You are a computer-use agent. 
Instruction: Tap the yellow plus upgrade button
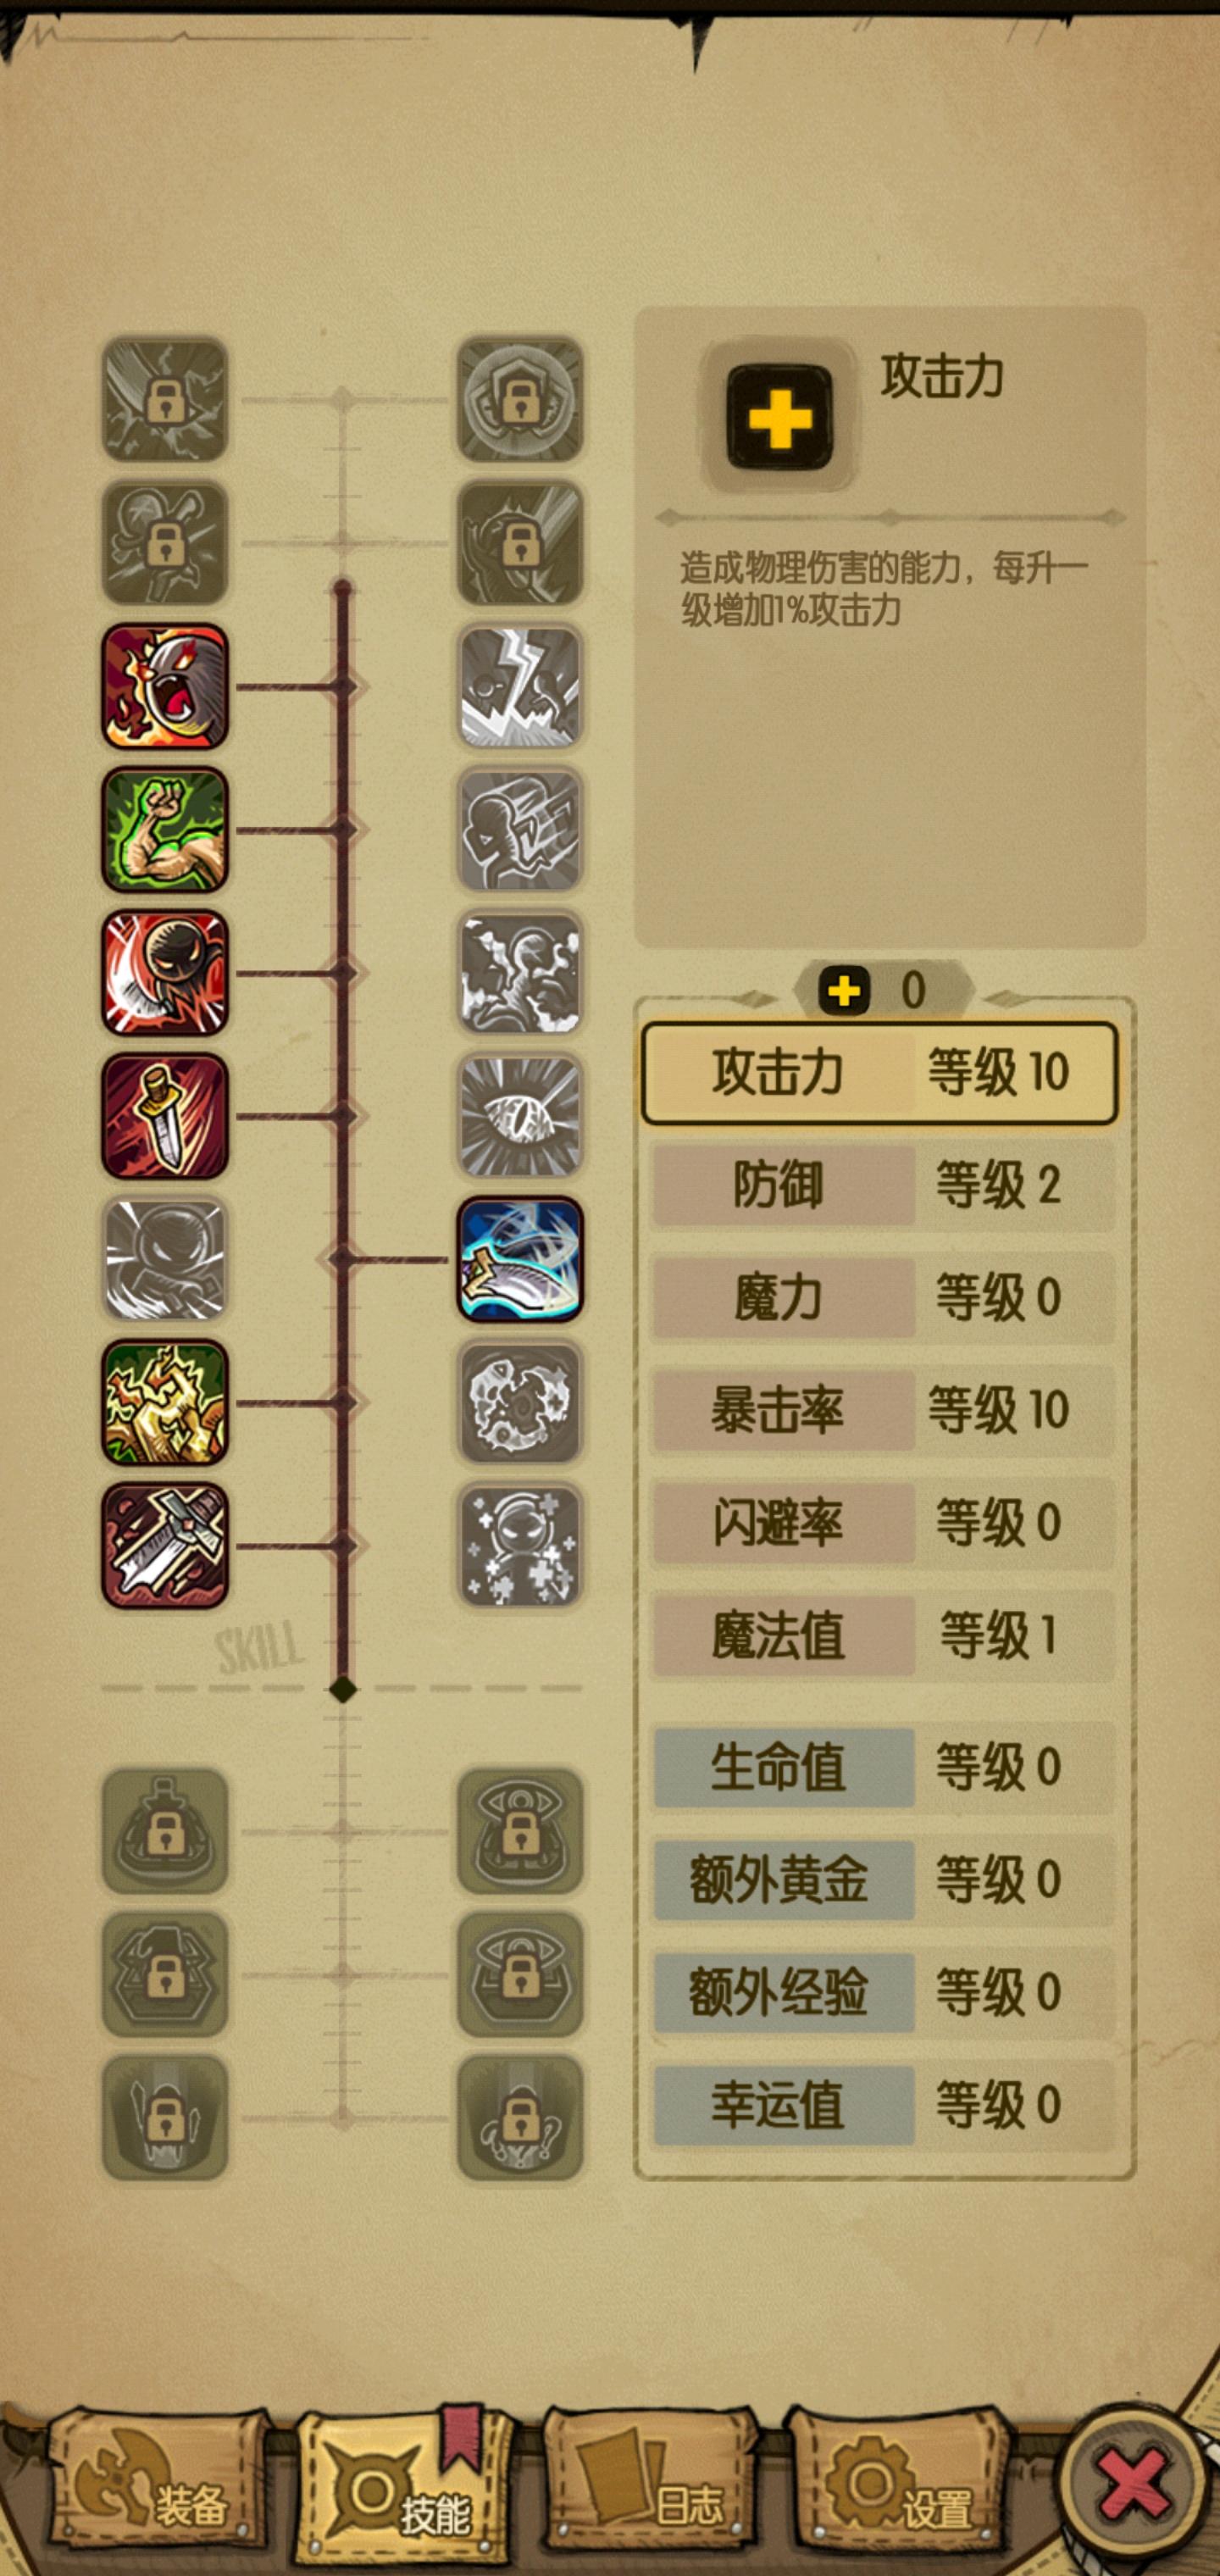[x=779, y=417]
